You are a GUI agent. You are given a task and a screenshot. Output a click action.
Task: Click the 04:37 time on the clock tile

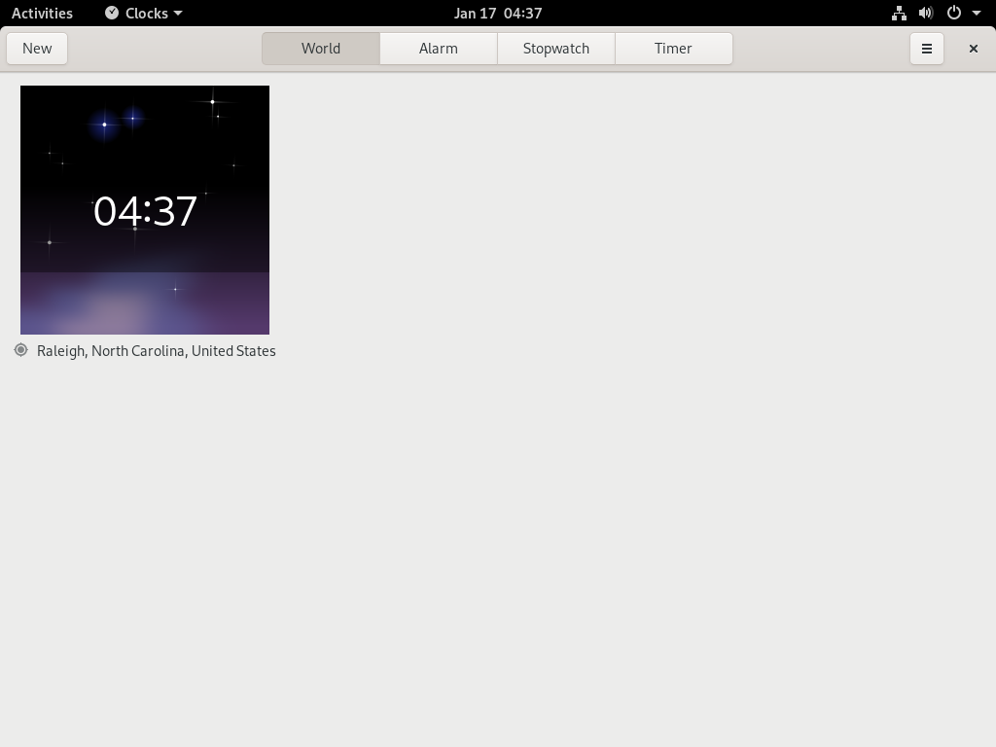(145, 211)
